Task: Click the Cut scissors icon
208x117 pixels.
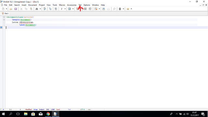Action: pos(21,9)
